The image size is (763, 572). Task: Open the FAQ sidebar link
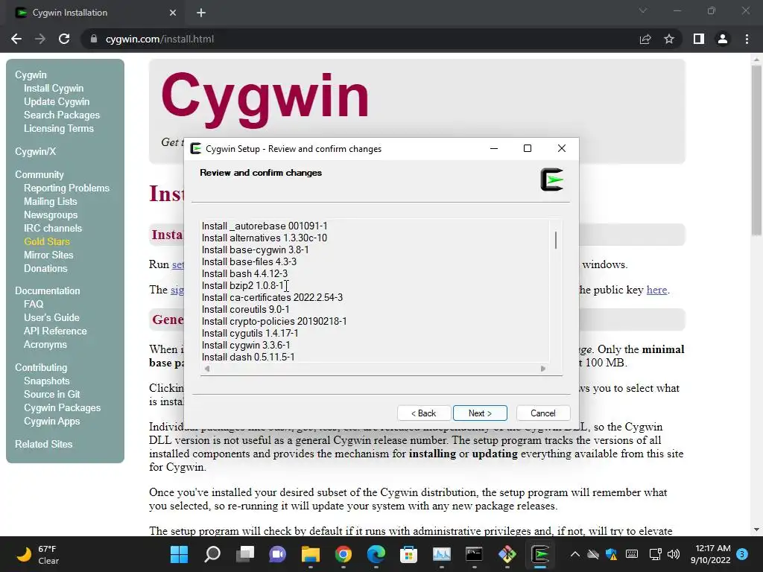tap(34, 304)
